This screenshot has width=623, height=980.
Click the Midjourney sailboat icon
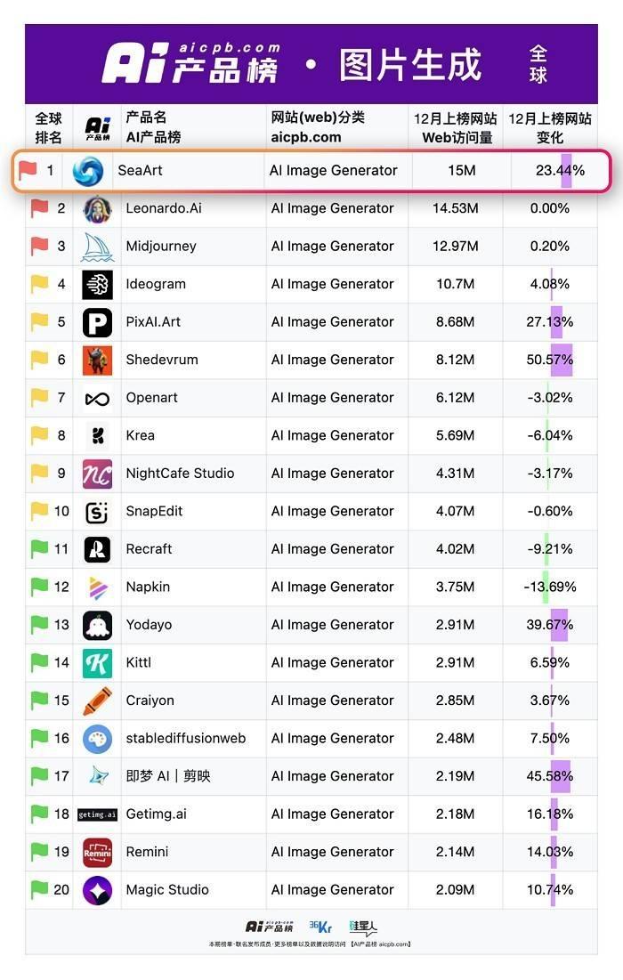[98, 247]
